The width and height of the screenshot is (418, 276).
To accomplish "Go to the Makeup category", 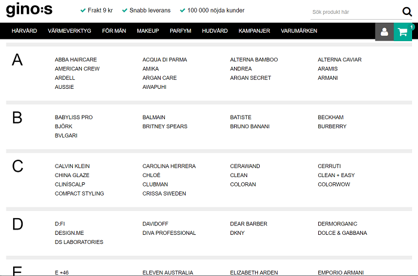I will point(147,31).
